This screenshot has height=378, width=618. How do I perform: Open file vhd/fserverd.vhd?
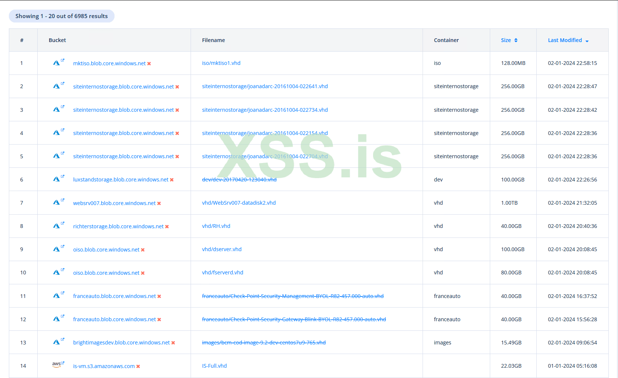pyautogui.click(x=223, y=273)
